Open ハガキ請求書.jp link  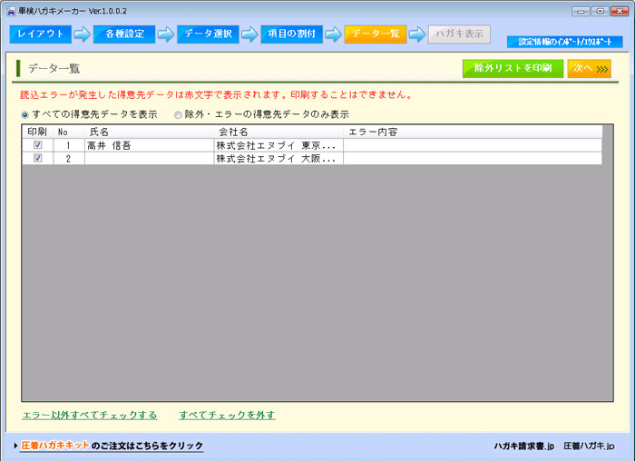click(524, 446)
